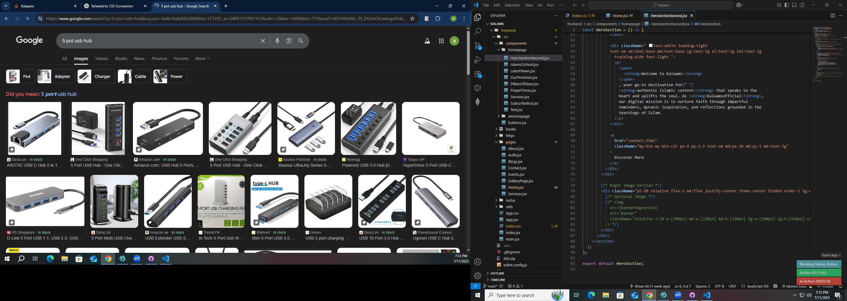Click the Windows 'Type here to search' box
This screenshot has width=847, height=301.
tap(527, 295)
